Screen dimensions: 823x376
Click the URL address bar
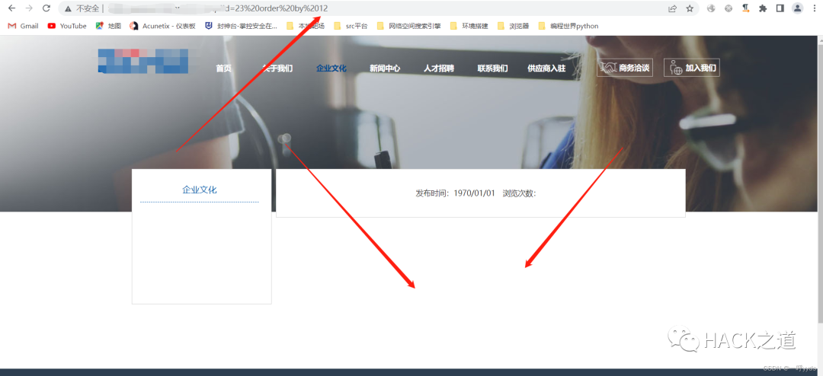tap(381, 8)
